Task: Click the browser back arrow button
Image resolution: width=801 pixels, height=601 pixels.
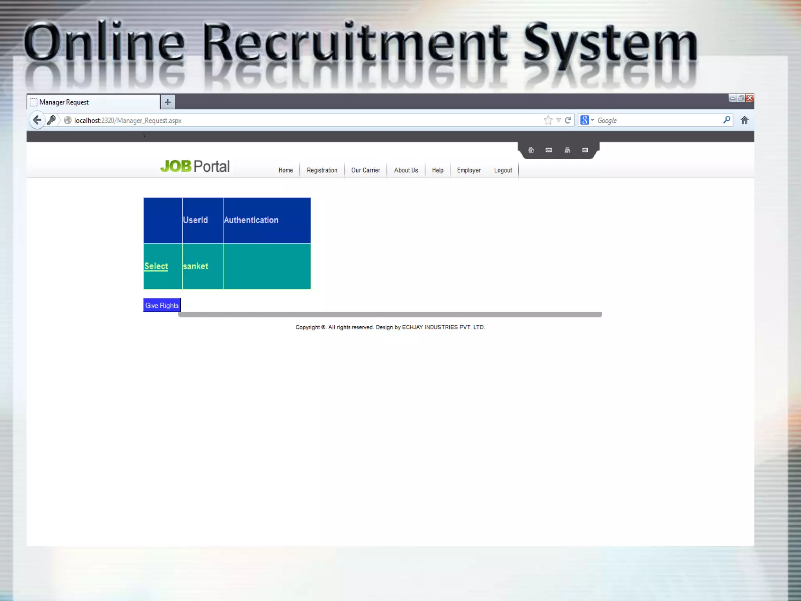Action: [x=37, y=120]
